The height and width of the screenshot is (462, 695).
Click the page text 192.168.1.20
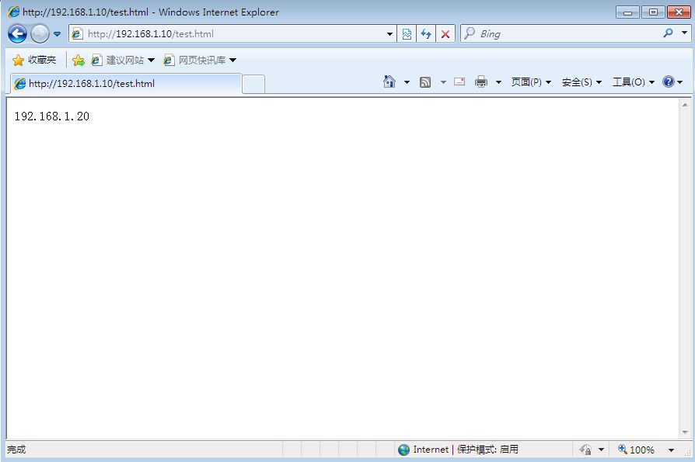52,116
